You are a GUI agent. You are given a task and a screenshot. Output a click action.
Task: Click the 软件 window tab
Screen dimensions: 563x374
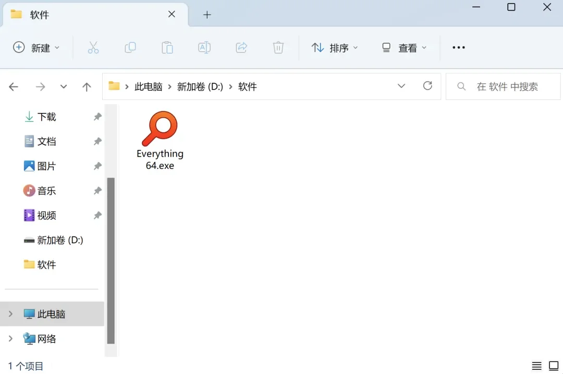point(95,15)
